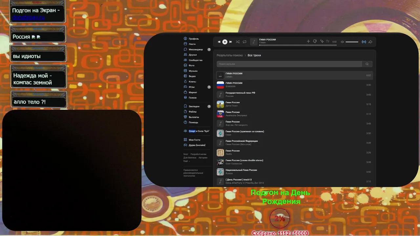The image size is (420, 236).
Task: Play Любэ track via its cover
Action: tap(220, 152)
